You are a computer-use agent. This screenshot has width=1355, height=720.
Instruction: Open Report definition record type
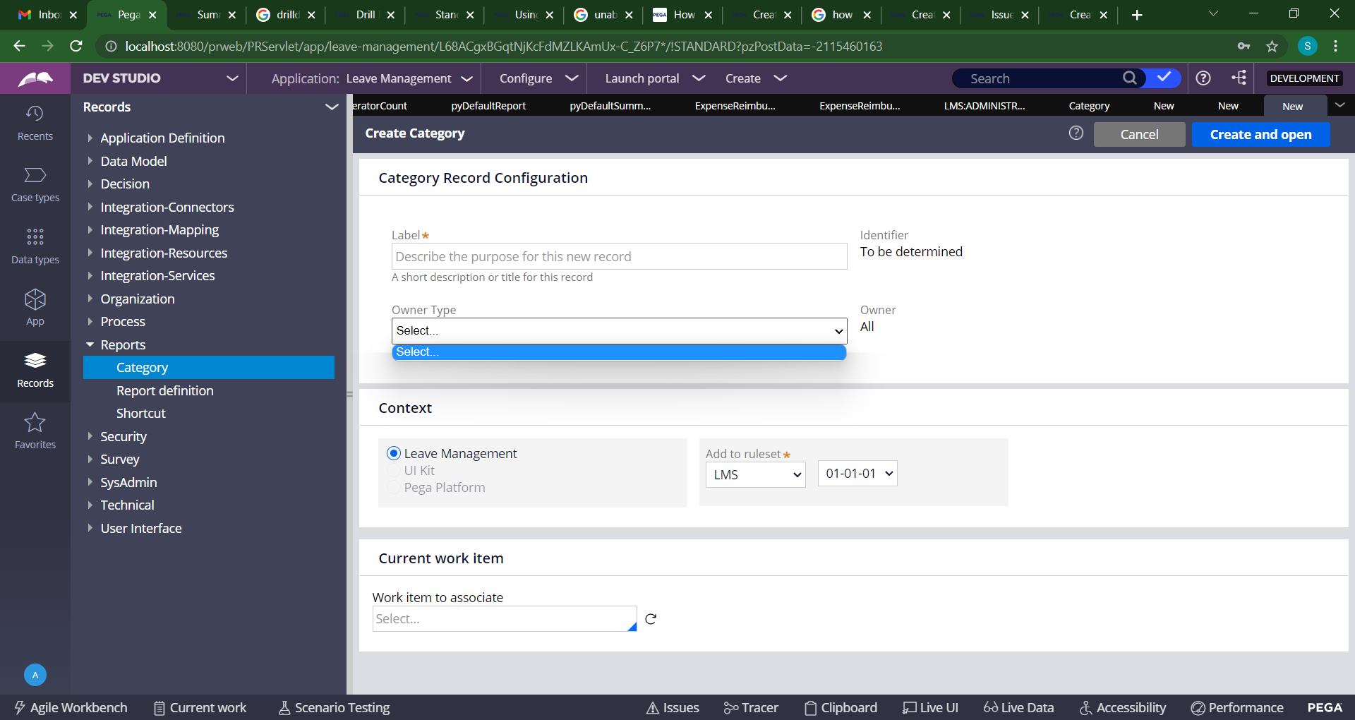coord(164,390)
